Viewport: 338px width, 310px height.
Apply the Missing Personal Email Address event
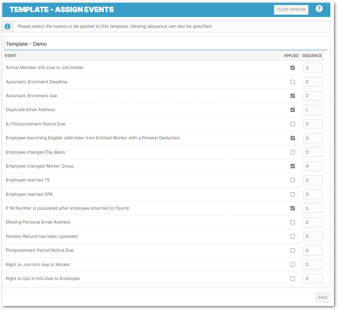point(293,222)
